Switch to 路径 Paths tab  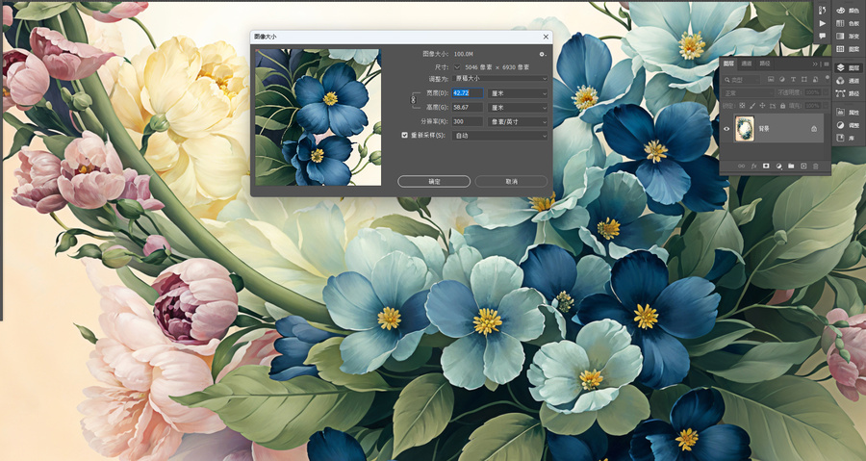(x=765, y=64)
